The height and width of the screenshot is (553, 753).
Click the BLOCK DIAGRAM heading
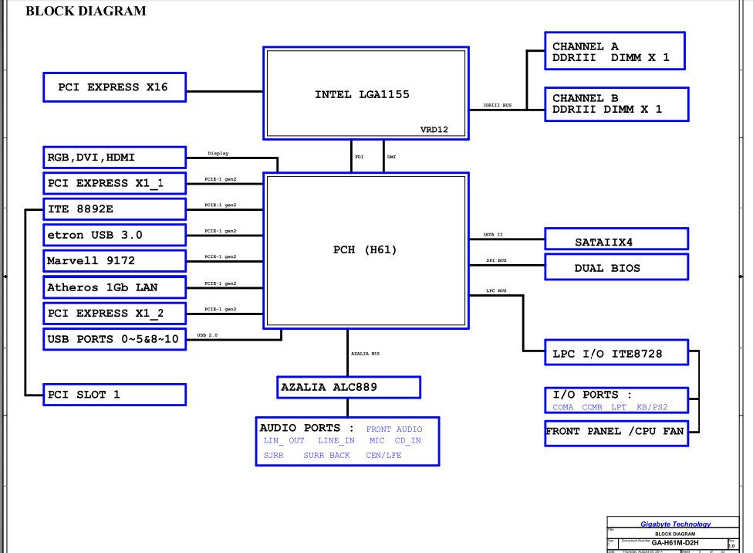tap(86, 11)
